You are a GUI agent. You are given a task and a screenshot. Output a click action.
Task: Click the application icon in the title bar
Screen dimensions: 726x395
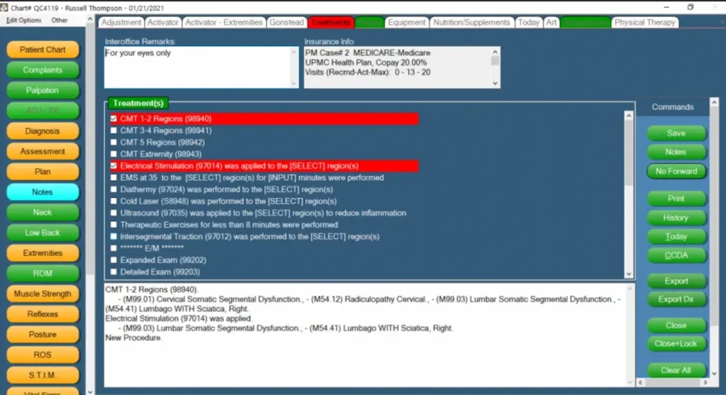point(4,7)
